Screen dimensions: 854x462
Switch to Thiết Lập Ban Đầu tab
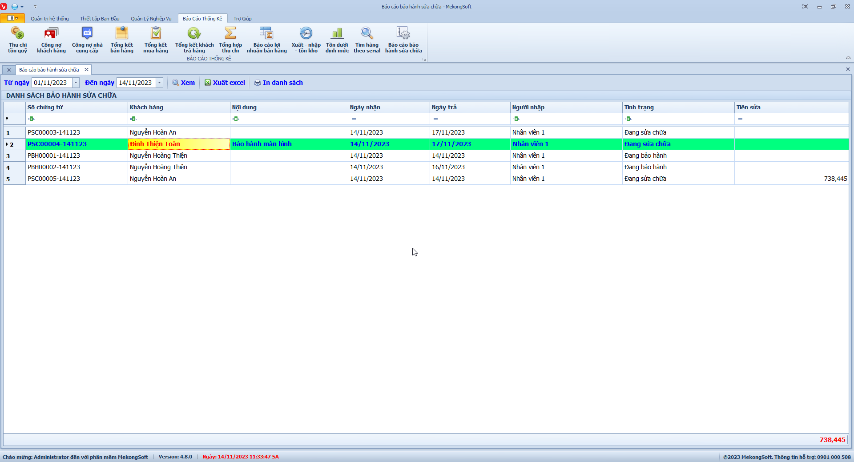100,19
